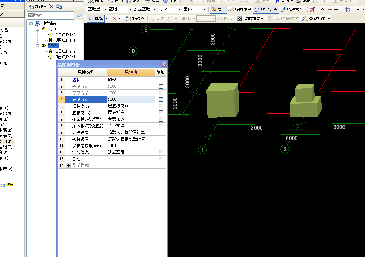Select tree item (顶)DJ-1-2

(x=66, y=34)
